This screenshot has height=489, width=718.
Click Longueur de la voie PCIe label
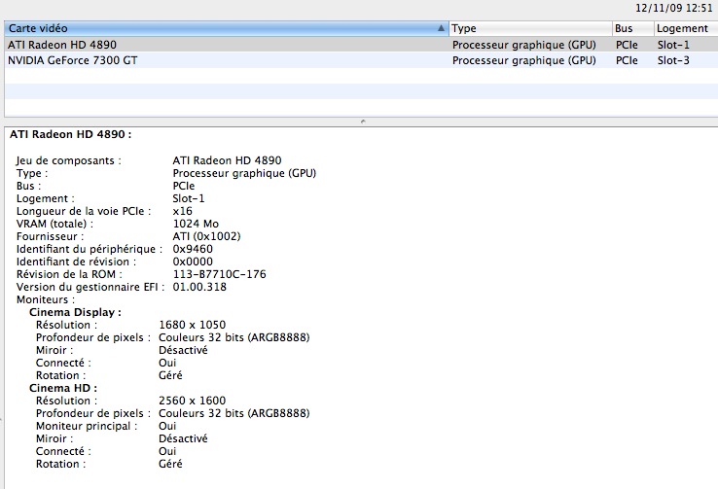(84, 211)
